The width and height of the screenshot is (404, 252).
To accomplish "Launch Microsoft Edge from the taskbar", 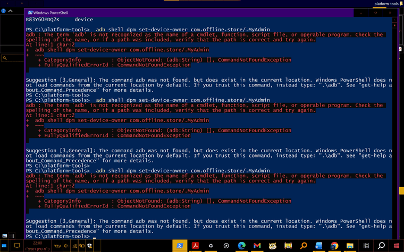I will (x=241, y=246).
